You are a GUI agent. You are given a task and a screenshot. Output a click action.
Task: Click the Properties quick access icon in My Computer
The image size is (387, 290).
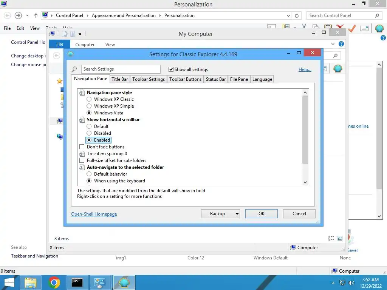click(64, 34)
